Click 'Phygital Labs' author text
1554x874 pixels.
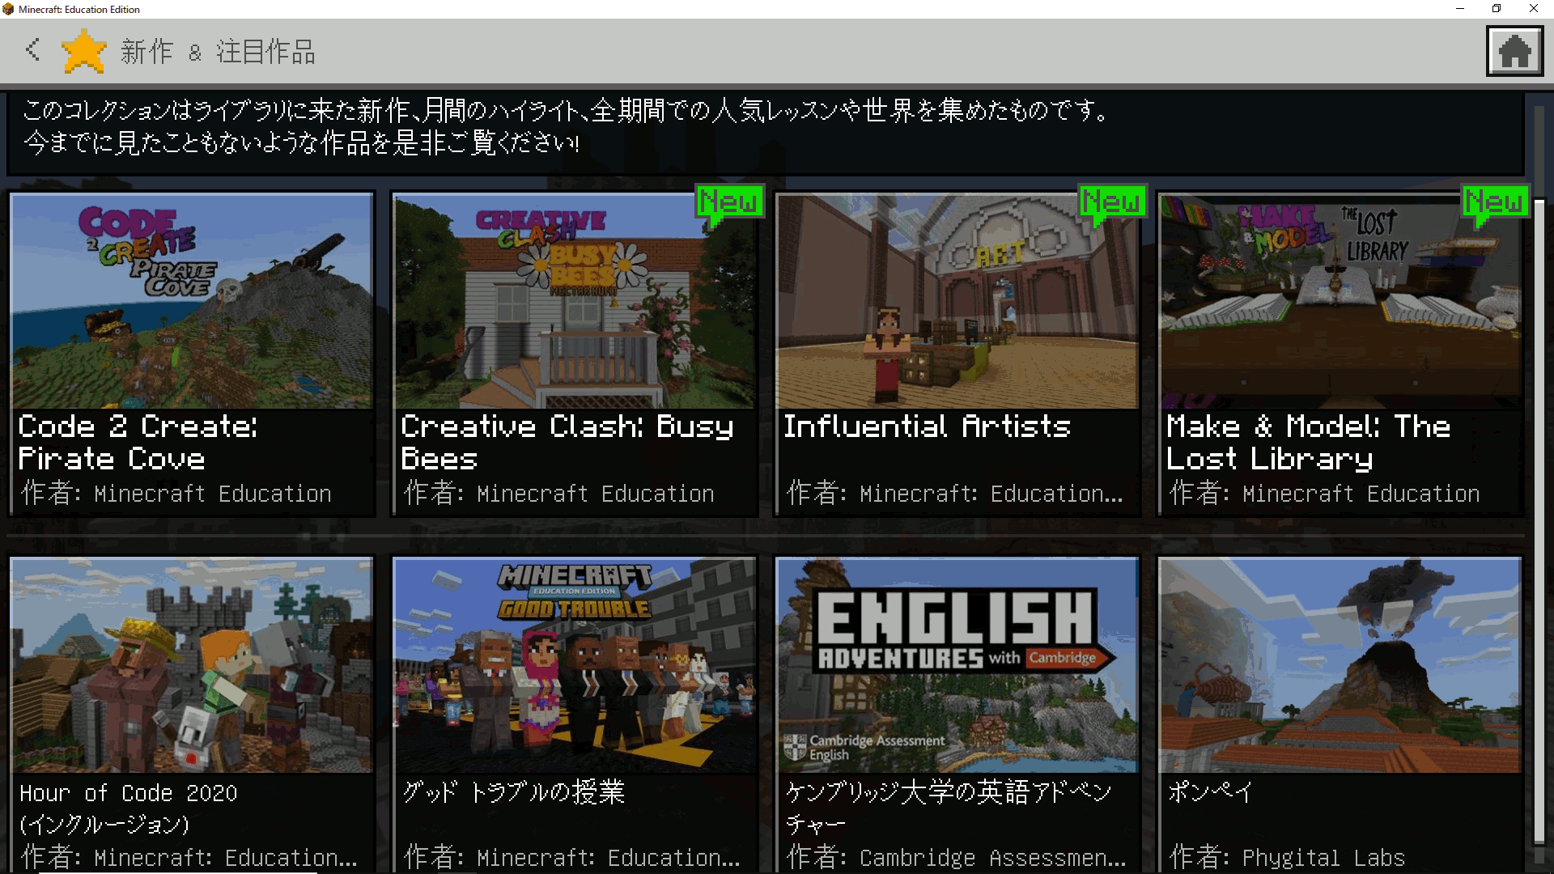click(x=1323, y=858)
